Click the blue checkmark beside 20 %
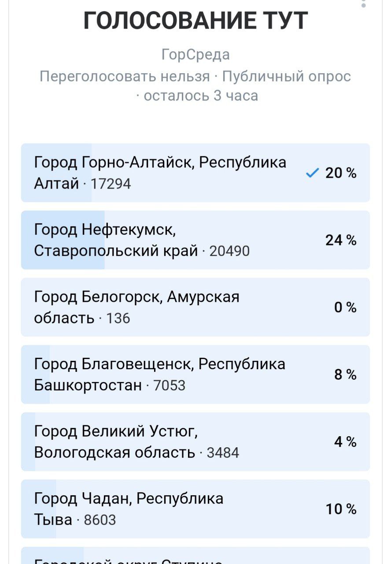Screen dimensions: 391x564 [x=312, y=174]
